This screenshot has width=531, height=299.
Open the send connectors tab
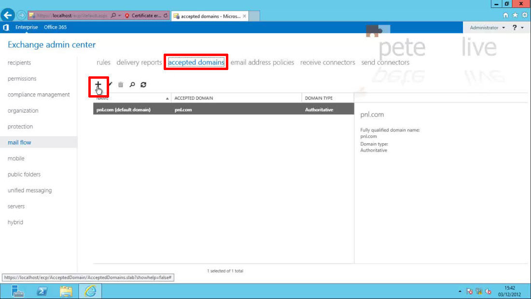pos(385,62)
